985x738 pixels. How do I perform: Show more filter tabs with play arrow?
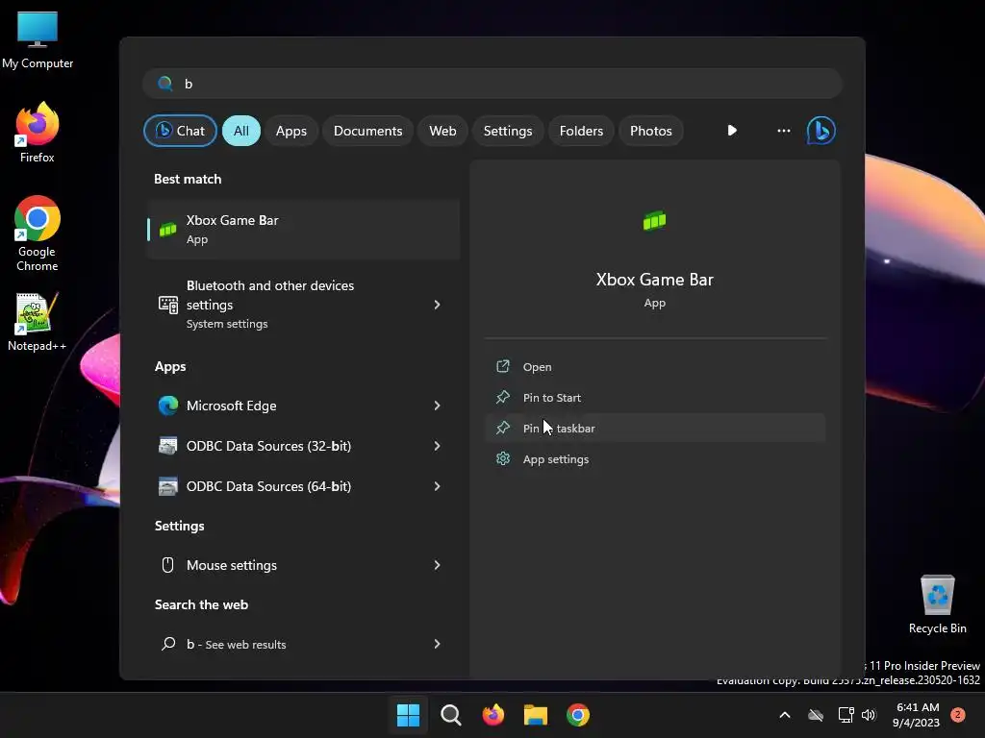point(732,131)
